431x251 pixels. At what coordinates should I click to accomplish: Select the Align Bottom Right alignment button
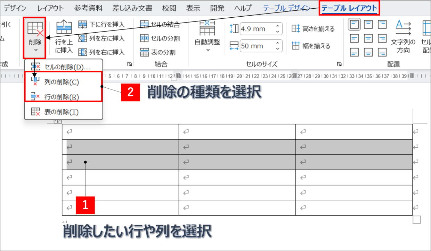tap(382, 52)
